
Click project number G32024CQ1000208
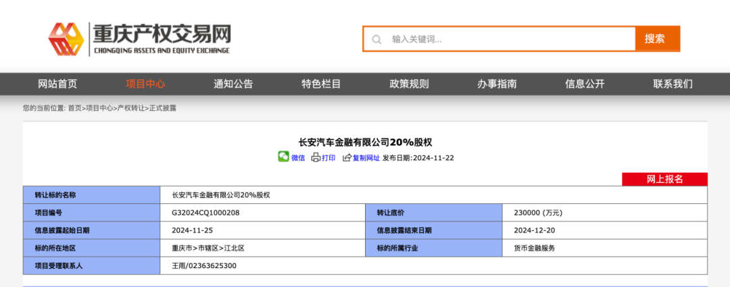point(205,213)
